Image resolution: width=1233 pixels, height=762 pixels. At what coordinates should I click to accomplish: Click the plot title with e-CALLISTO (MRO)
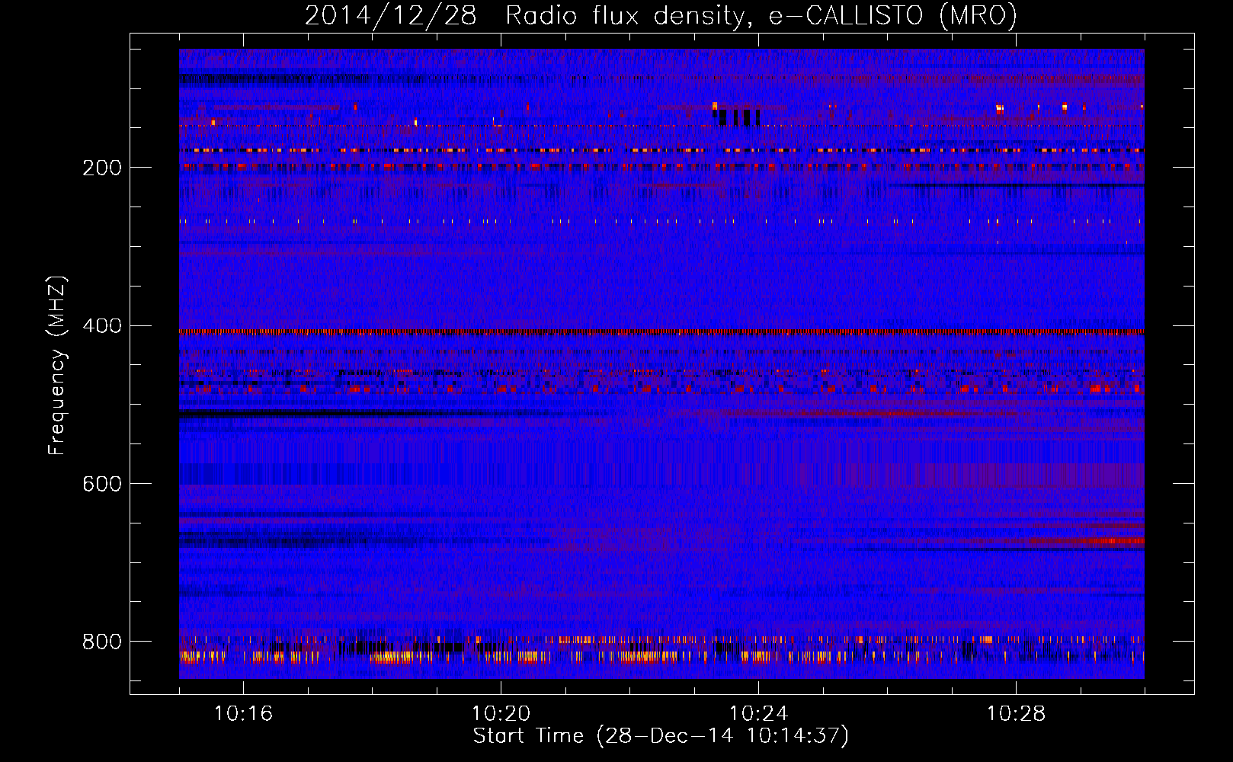[661, 16]
